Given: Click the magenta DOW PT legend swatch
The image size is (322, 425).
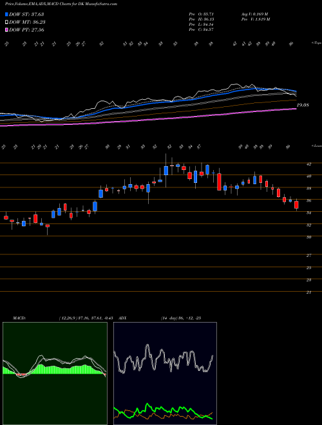Looking at the screenshot, I should tap(7, 30).
